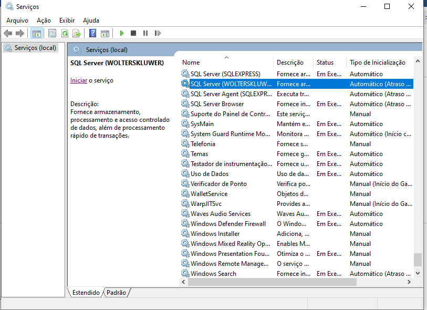
Task: Select the Windows Mixed Reality Op... service
Action: 230,243
